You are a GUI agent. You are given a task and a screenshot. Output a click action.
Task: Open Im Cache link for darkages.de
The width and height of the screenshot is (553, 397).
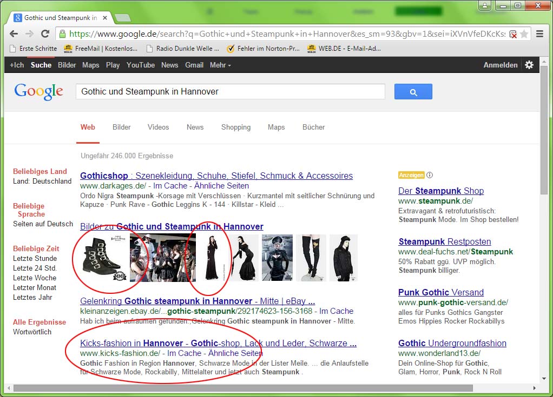170,186
